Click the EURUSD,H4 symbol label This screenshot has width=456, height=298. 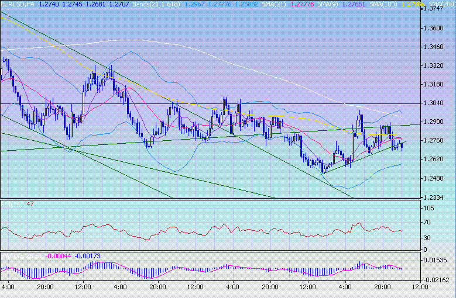[x=18, y=4]
